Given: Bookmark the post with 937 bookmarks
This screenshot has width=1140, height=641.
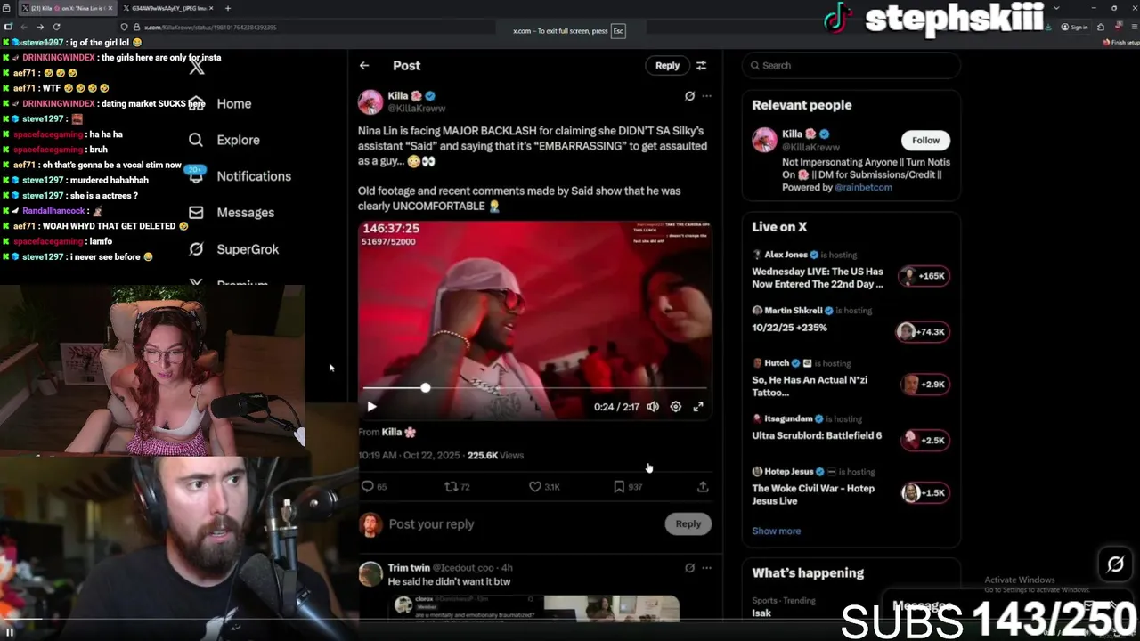Looking at the screenshot, I should (x=619, y=486).
